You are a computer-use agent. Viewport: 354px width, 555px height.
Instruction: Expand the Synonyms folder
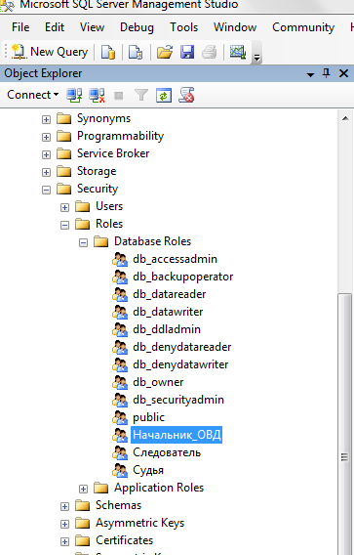click(46, 119)
